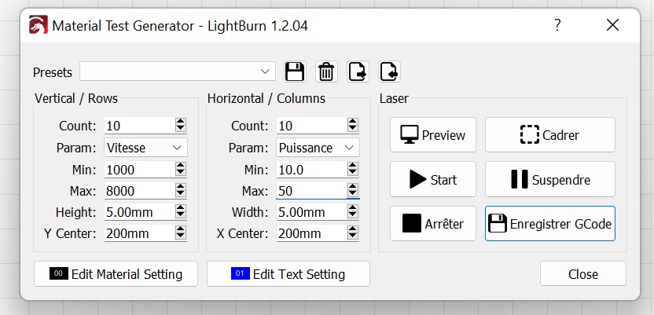
Task: Click Enregistrer GCode button
Action: [x=549, y=224]
